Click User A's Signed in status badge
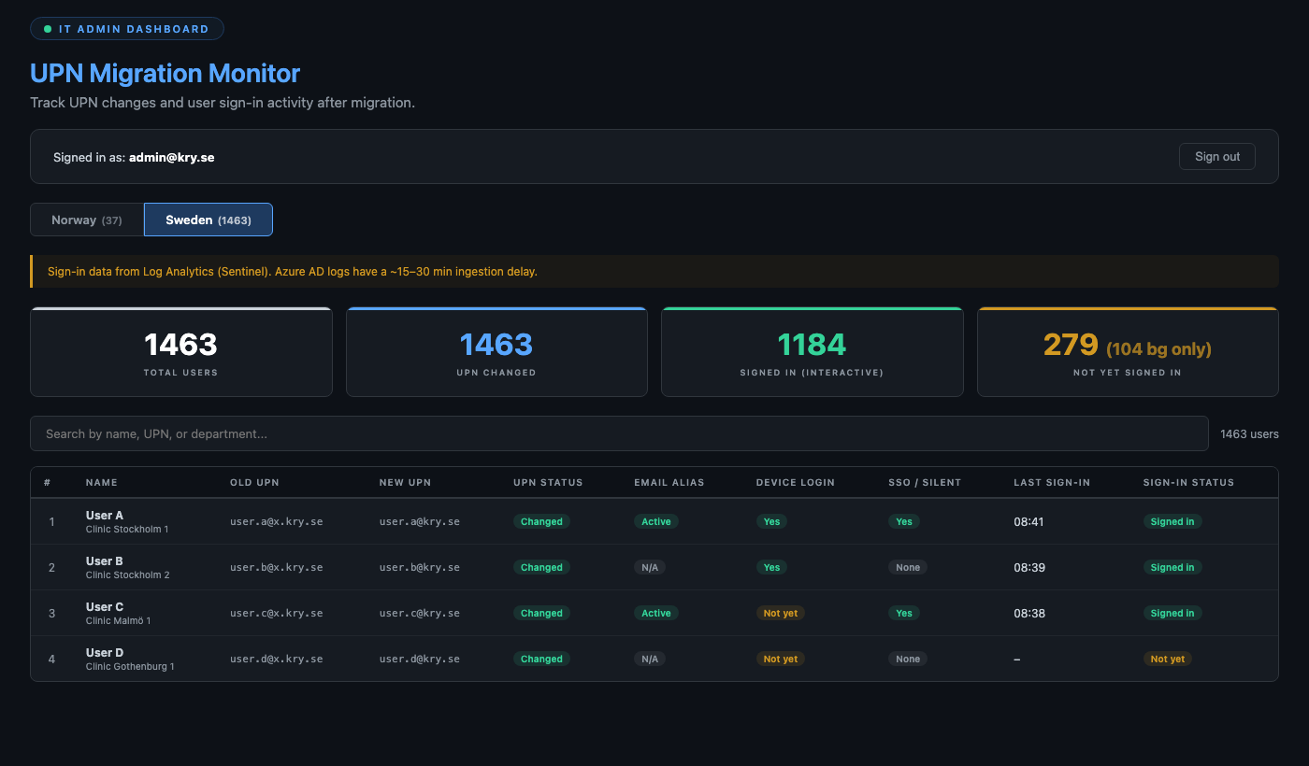 click(x=1172, y=521)
